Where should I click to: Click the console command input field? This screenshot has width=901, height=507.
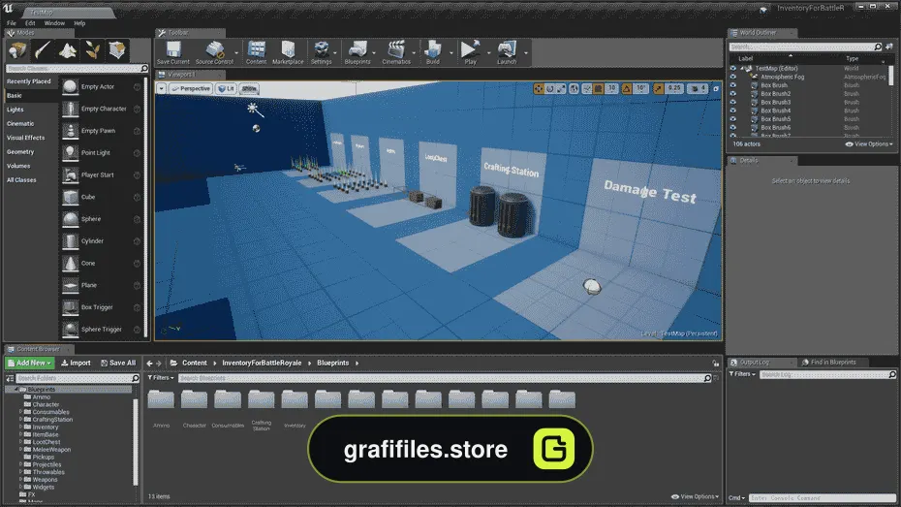tap(823, 498)
